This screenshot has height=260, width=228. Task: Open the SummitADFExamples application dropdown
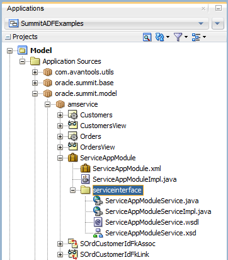(106, 23)
